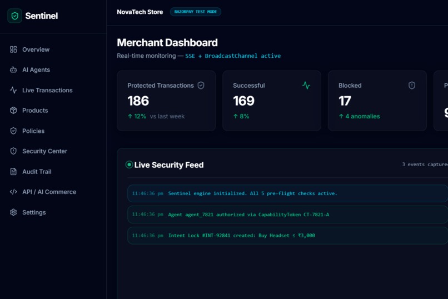
Task: Open API / AI Commerce page
Action: click(49, 192)
